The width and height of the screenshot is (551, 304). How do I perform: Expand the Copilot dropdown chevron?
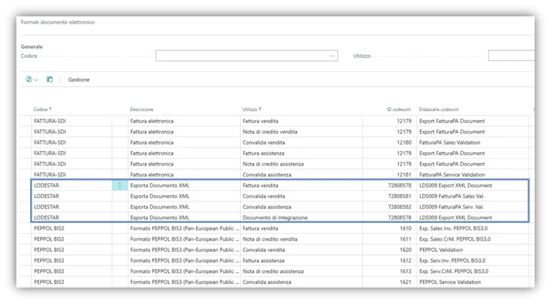coord(36,79)
